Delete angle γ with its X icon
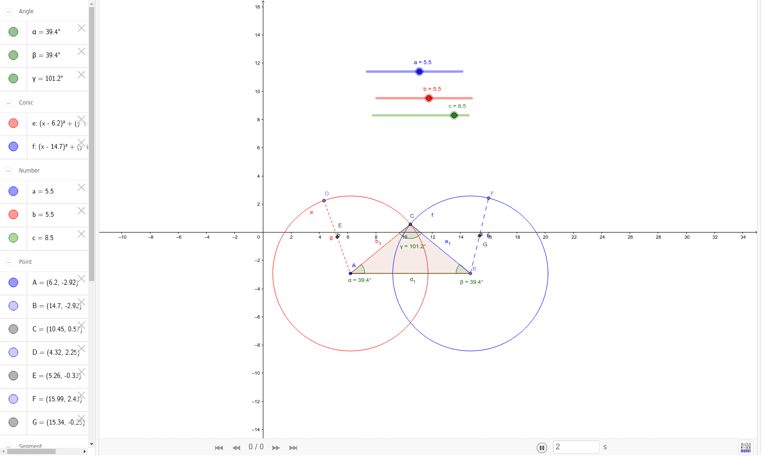Screen dimensions: 762x456 (81, 75)
